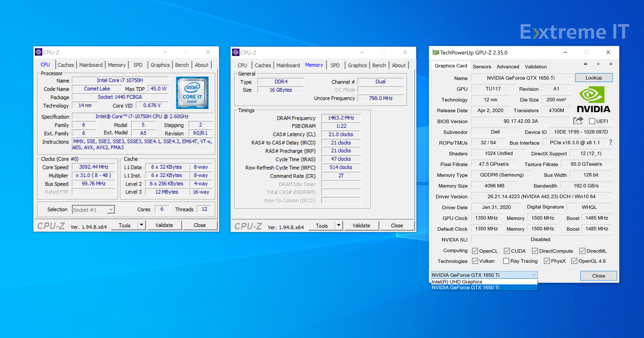This screenshot has width=644, height=338.
Task: Open Tools dropdown arrow in Memory CPU-Z
Action: tap(339, 225)
